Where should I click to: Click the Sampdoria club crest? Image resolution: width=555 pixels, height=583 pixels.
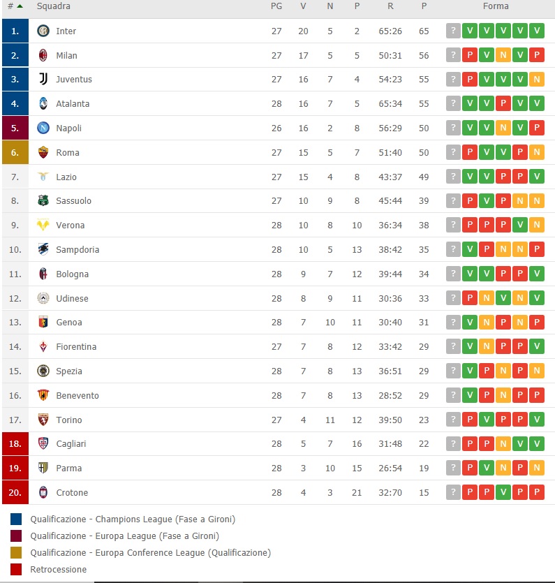43,249
